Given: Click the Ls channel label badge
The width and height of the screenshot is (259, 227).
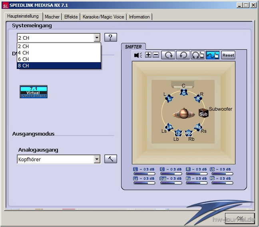Looking at the screenshot, I should [x=135, y=178].
